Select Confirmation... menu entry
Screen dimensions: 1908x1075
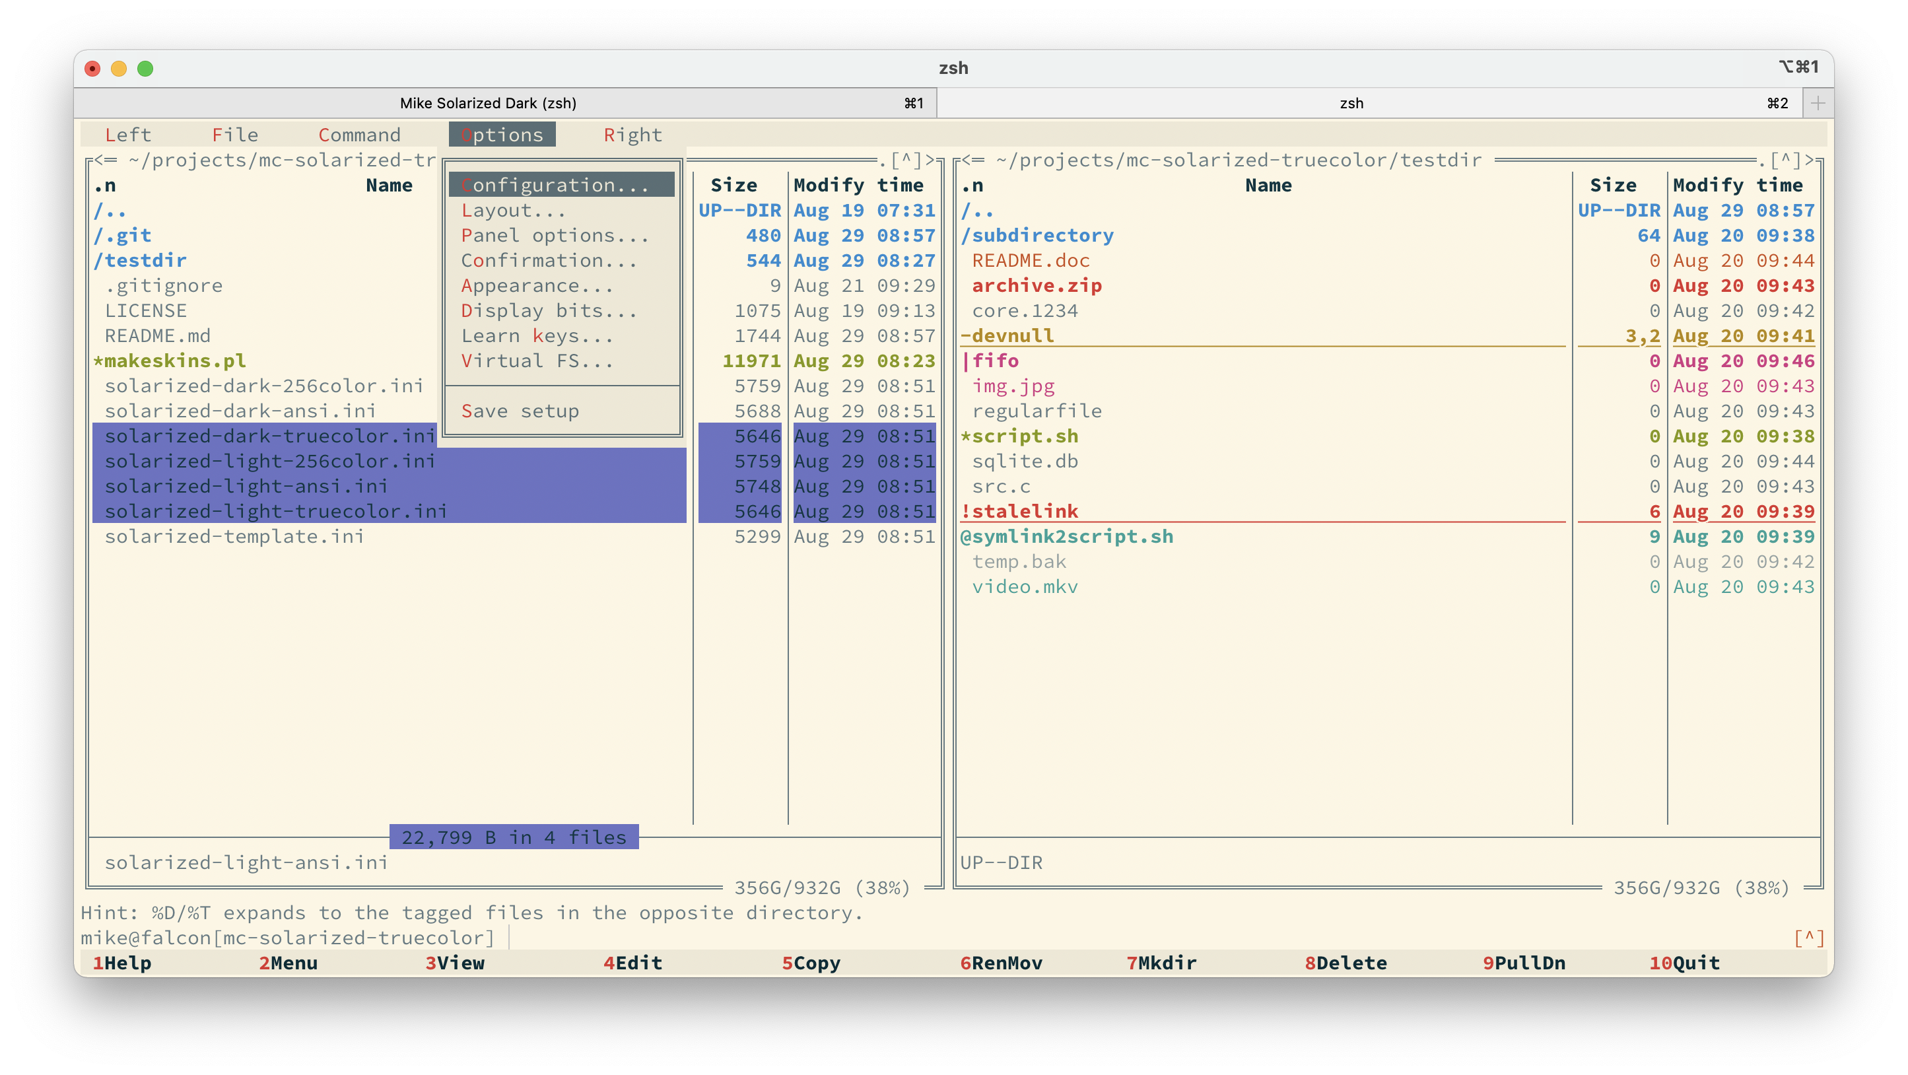click(x=561, y=261)
